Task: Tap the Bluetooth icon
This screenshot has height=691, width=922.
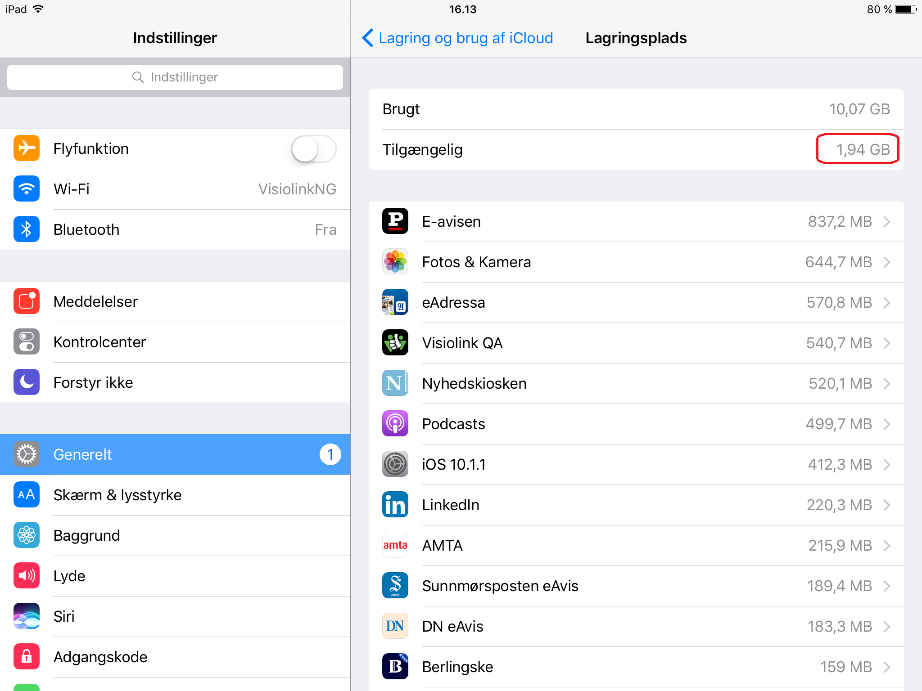Action: click(x=27, y=229)
